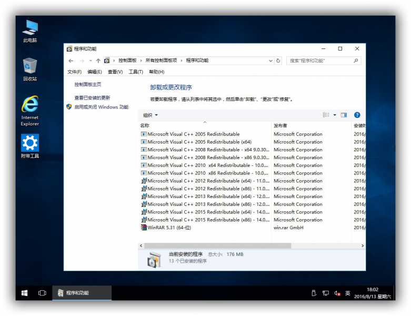
Task: Focus the 搜索"程序和功能" search box
Action: pos(324,61)
